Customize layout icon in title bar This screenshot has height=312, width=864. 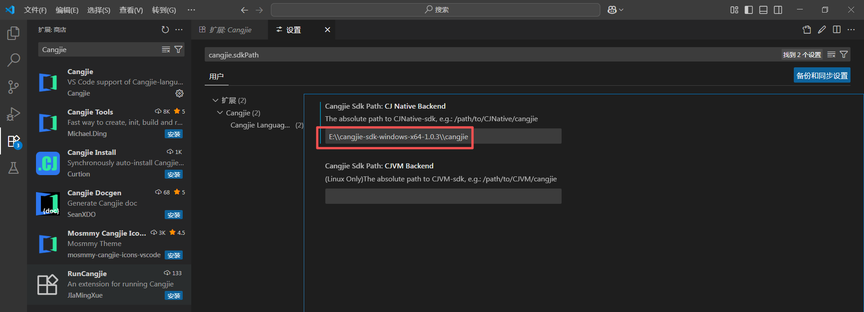click(734, 10)
